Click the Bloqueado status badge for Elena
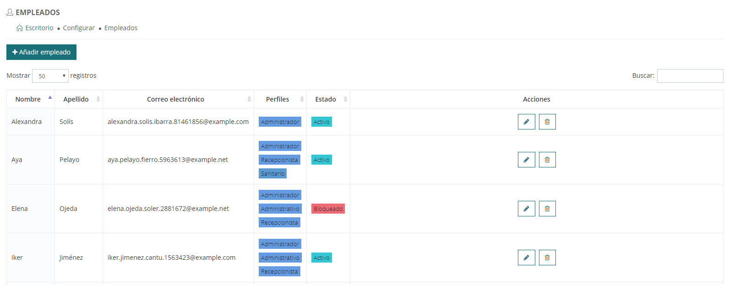Image resolution: width=729 pixels, height=285 pixels. (328, 209)
